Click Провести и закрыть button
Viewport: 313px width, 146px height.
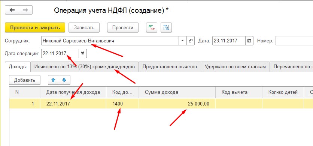[35, 27]
